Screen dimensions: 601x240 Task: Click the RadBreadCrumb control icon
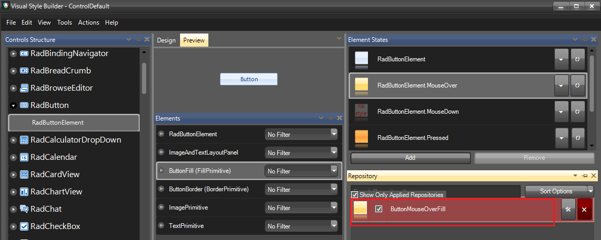click(x=24, y=71)
